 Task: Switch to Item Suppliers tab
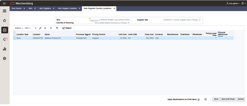[x=45, y=9]
